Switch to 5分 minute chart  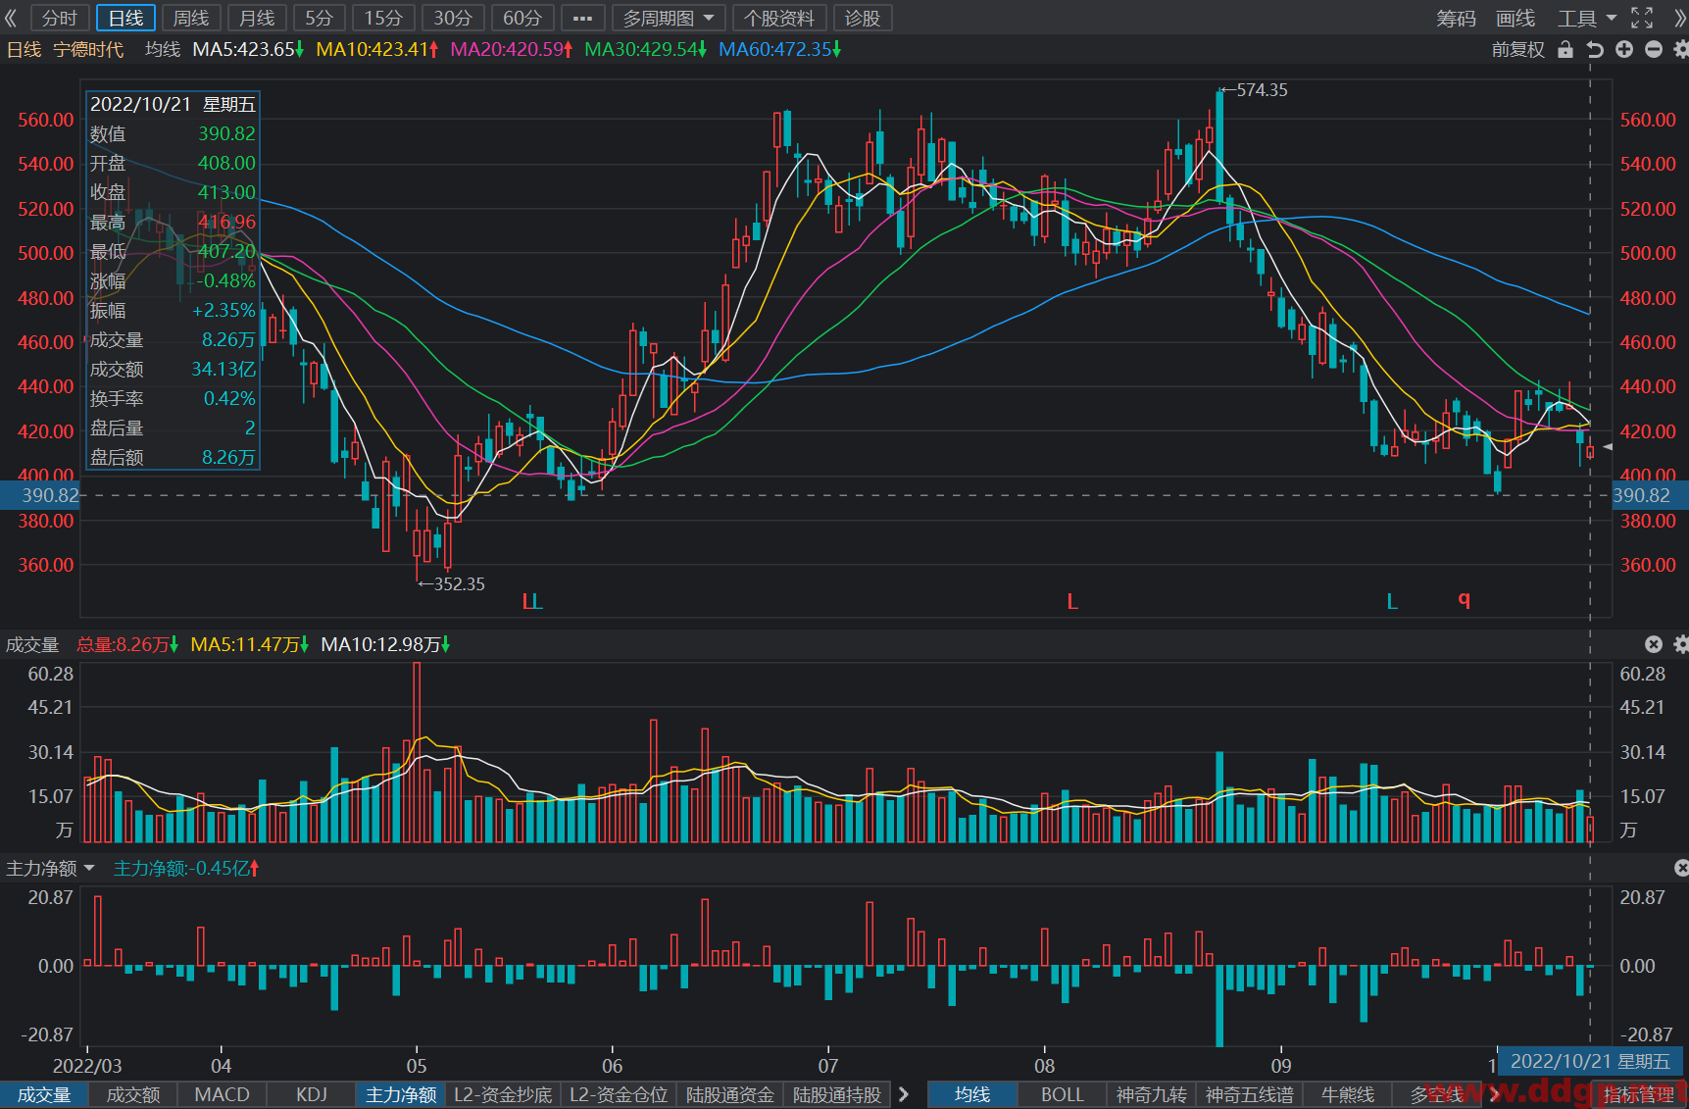coord(320,18)
